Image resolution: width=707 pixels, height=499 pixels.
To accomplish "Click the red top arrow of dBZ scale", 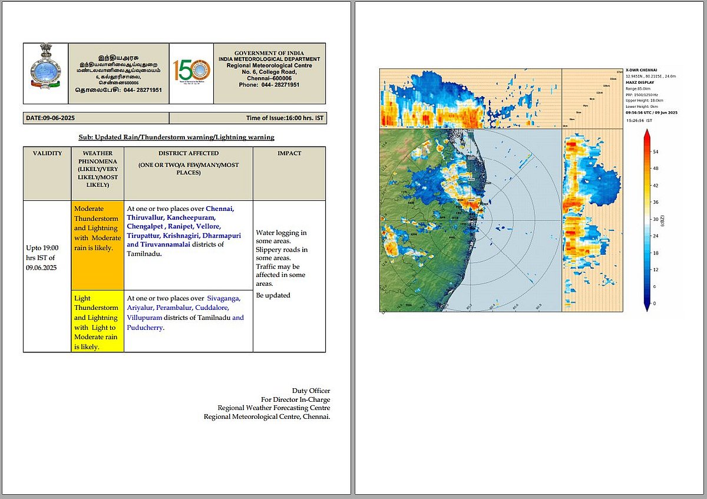I will point(646,136).
